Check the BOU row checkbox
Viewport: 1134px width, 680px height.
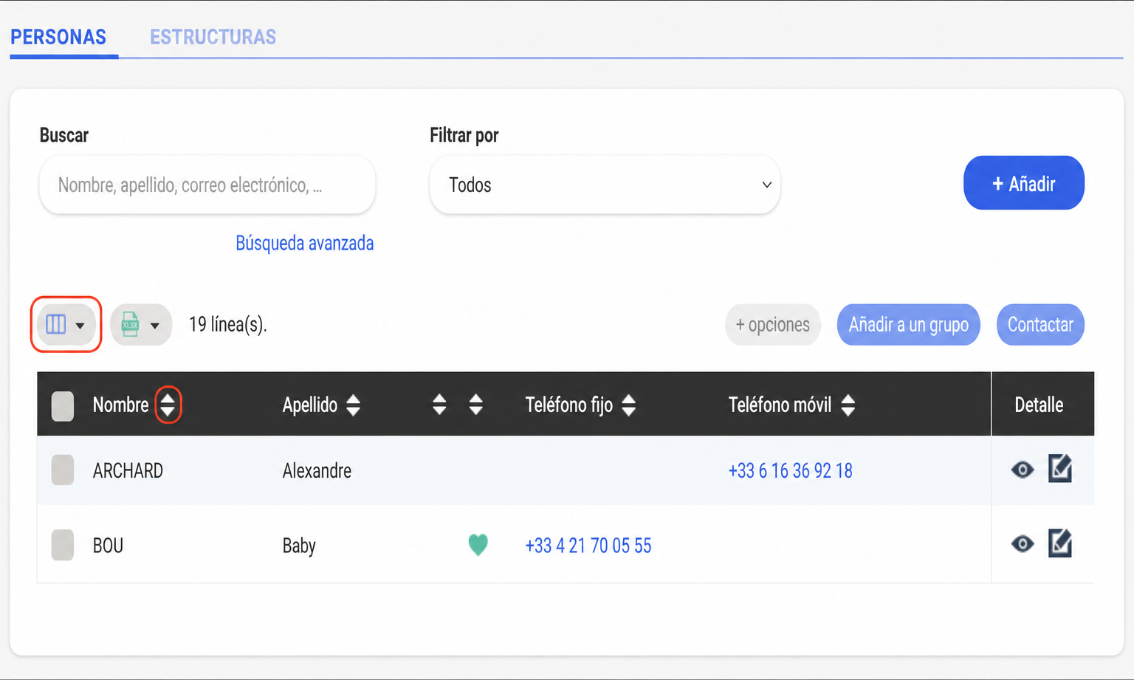click(63, 545)
